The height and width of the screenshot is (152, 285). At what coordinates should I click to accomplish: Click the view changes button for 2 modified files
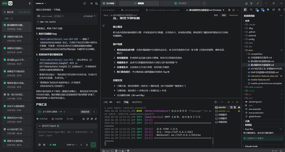pos(85,112)
